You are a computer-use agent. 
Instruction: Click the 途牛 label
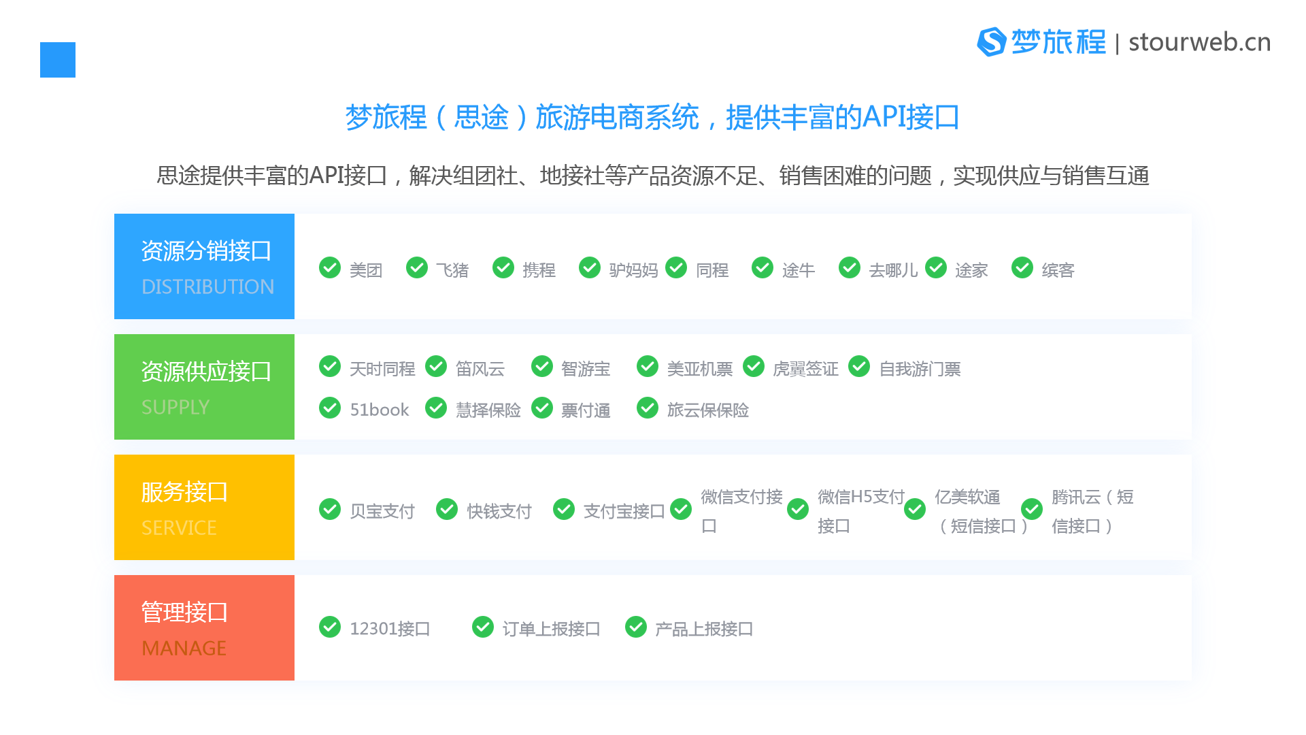pos(799,270)
